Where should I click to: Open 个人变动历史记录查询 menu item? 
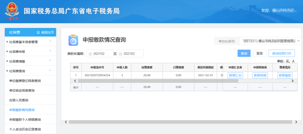click(x=25, y=129)
